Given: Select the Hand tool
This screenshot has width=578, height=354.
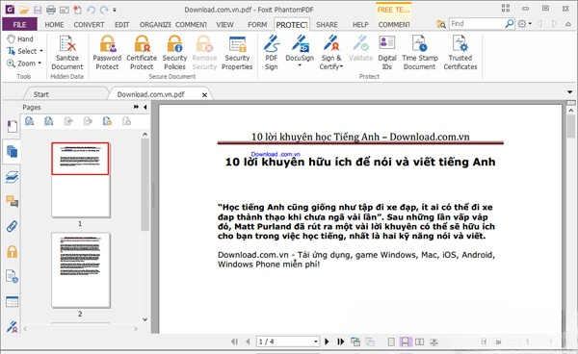Looking at the screenshot, I should (x=20, y=38).
